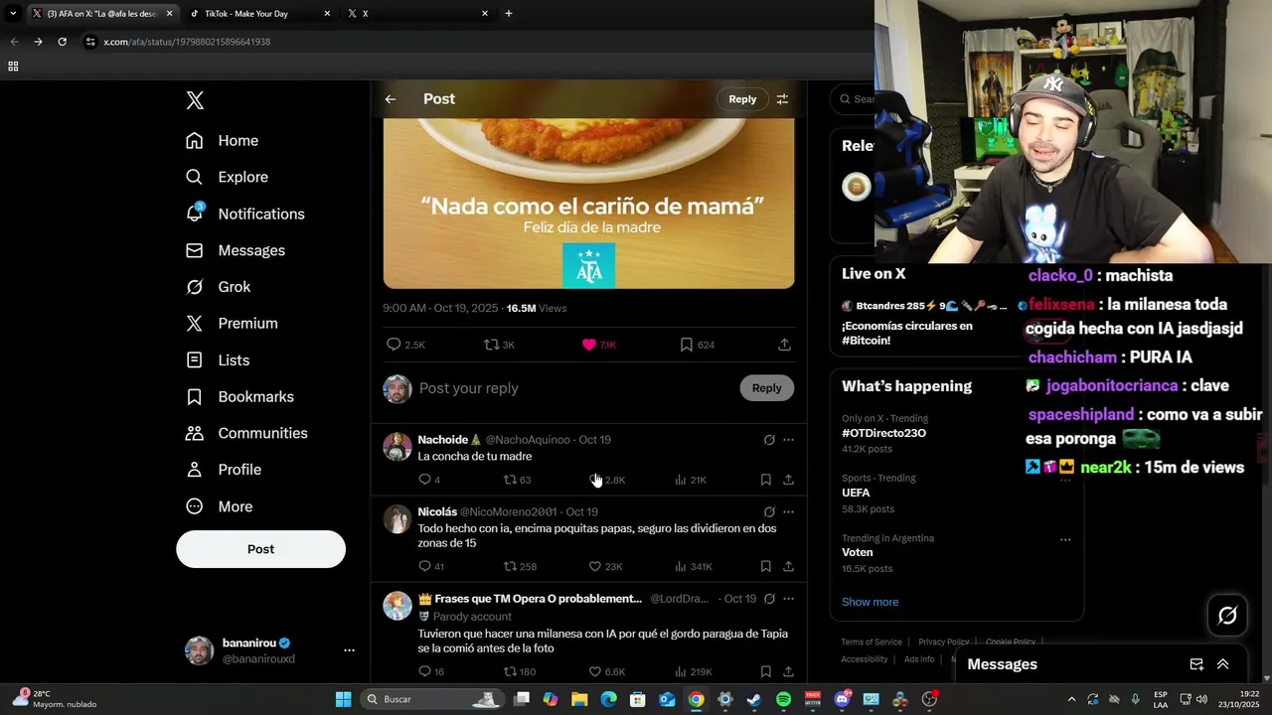Open Communities in the sidebar
This screenshot has width=1272, height=715.
click(246, 434)
